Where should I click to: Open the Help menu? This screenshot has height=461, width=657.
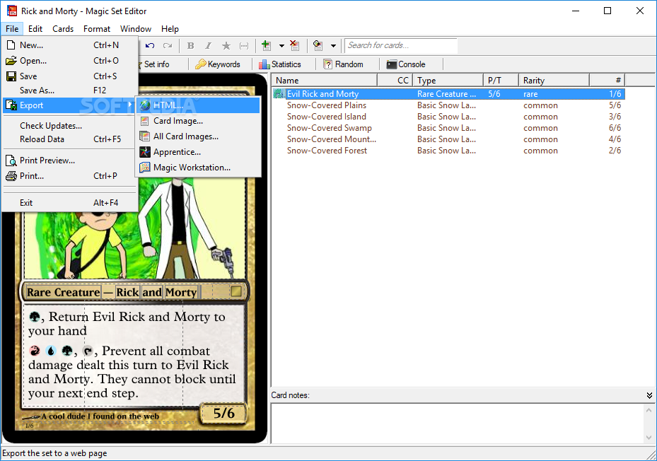click(x=170, y=28)
